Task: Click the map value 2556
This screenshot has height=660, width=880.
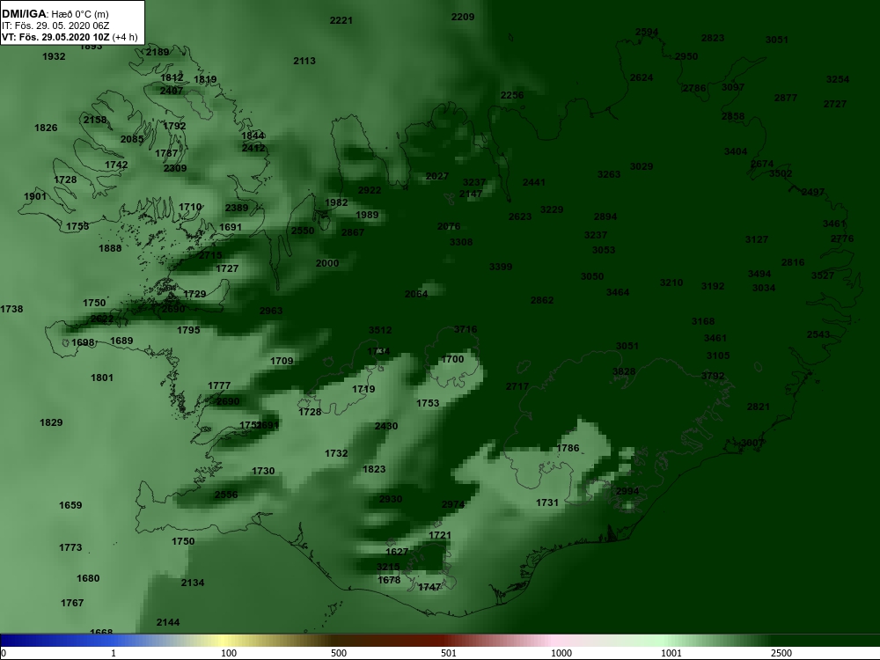Action: (x=226, y=495)
